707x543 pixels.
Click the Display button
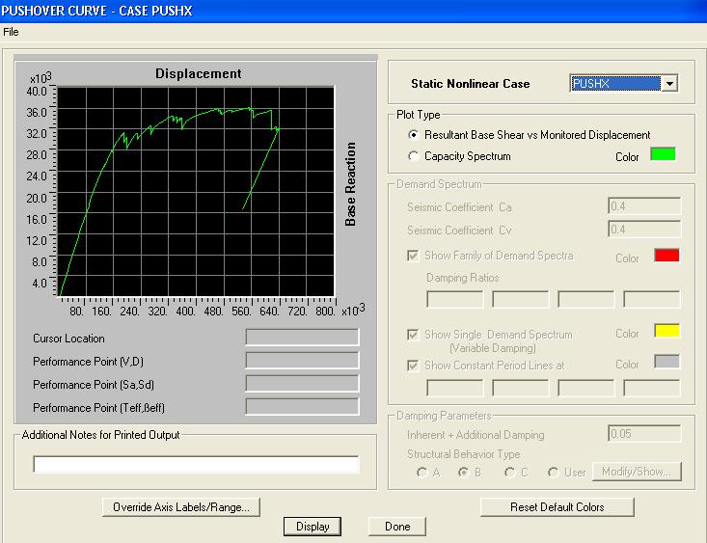tap(313, 527)
